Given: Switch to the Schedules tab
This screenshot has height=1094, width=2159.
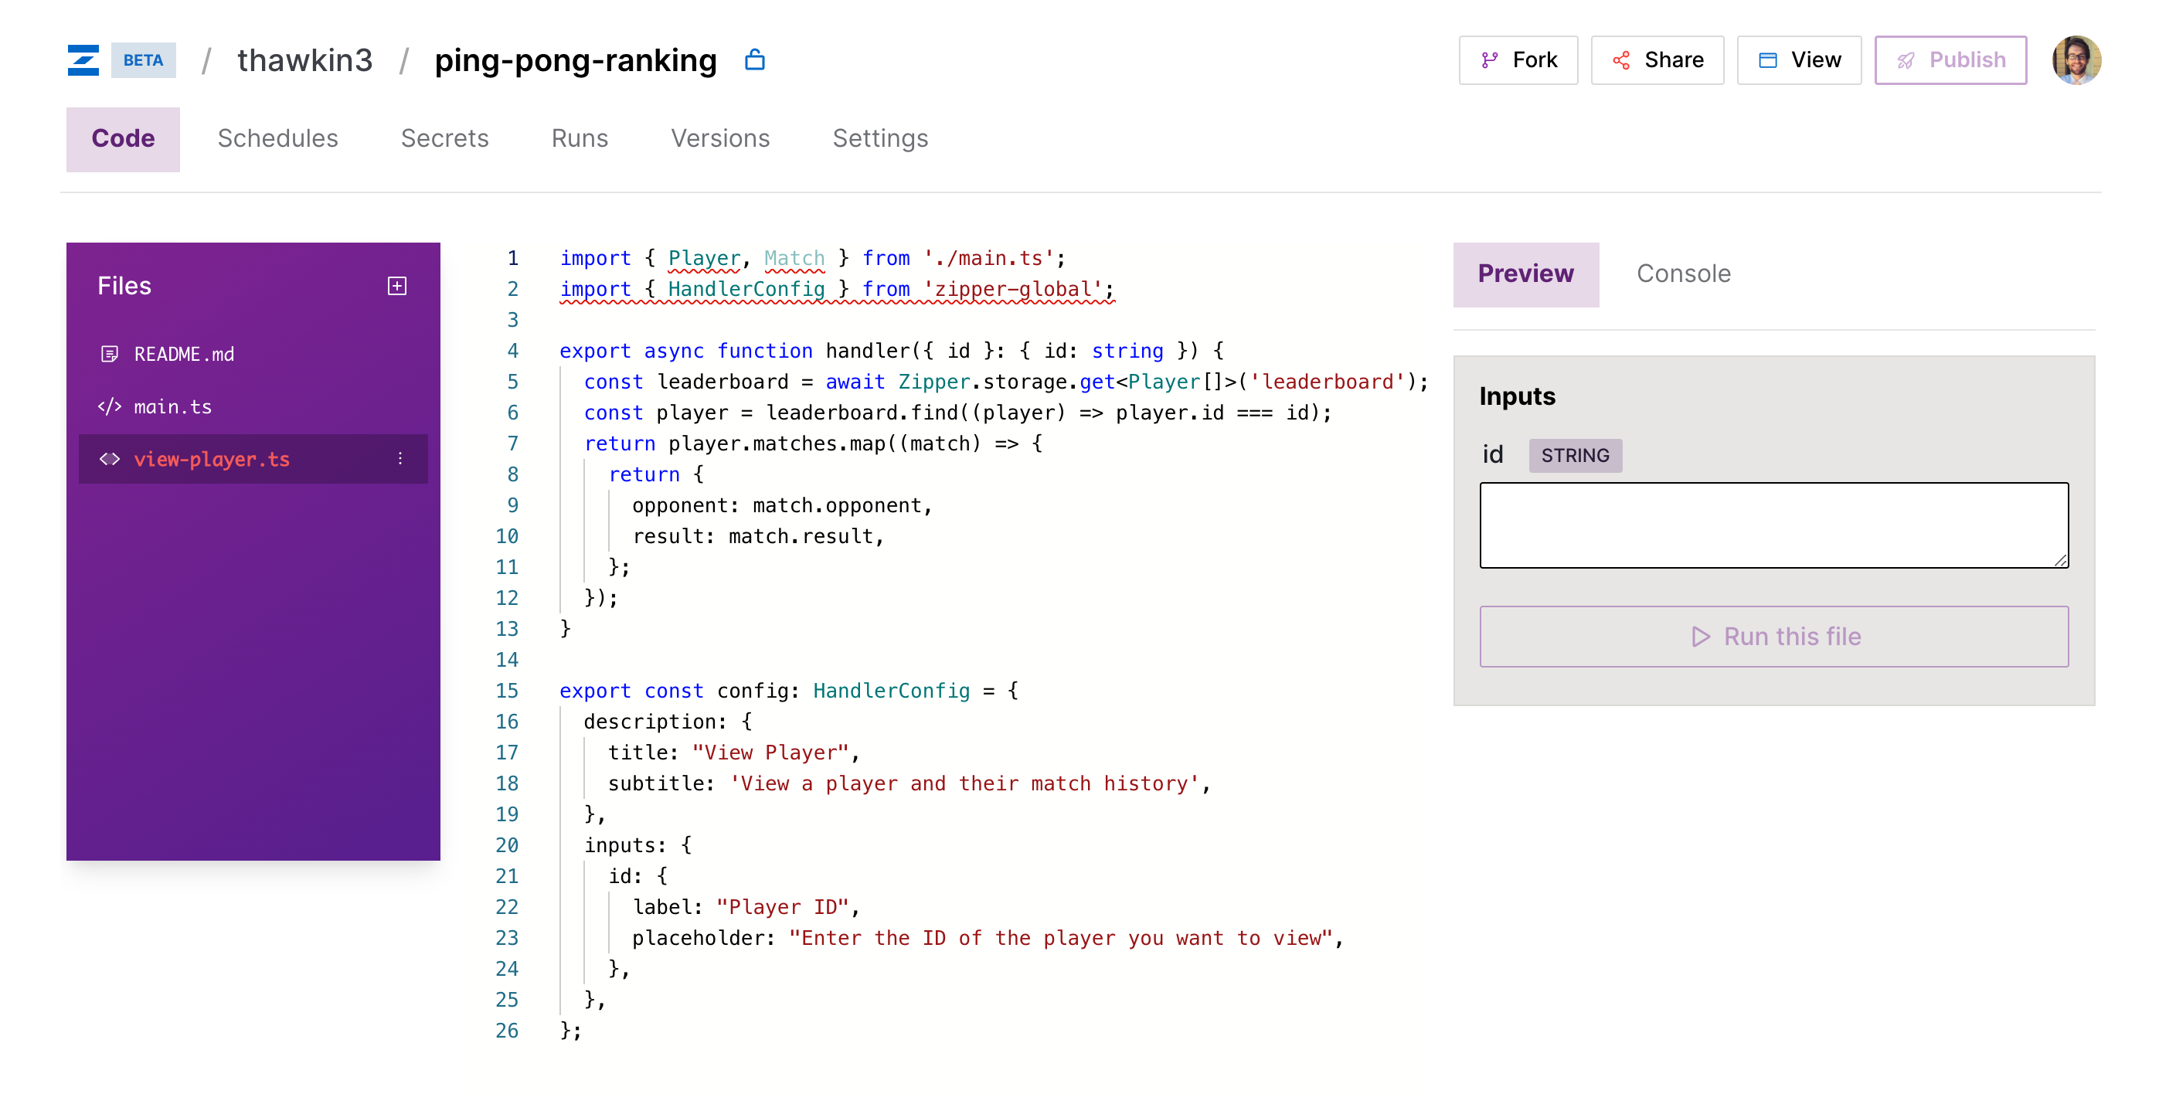Looking at the screenshot, I should tap(277, 138).
